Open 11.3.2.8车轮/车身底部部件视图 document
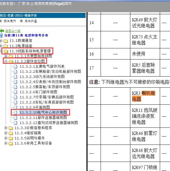Viewport: 170px width, 171px height. 46,102
